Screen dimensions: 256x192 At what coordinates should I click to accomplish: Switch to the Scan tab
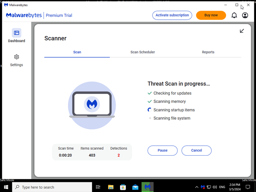(x=77, y=52)
